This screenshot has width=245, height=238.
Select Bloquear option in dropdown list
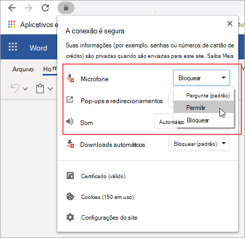click(204, 120)
